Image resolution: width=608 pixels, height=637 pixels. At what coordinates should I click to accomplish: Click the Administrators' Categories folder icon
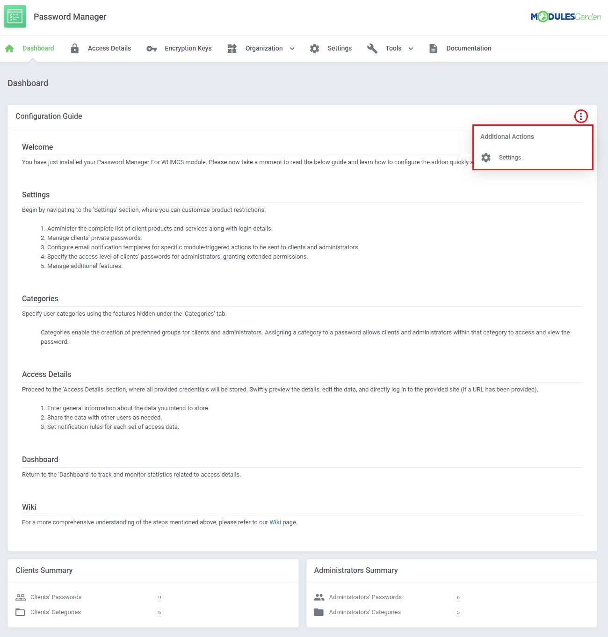point(319,612)
